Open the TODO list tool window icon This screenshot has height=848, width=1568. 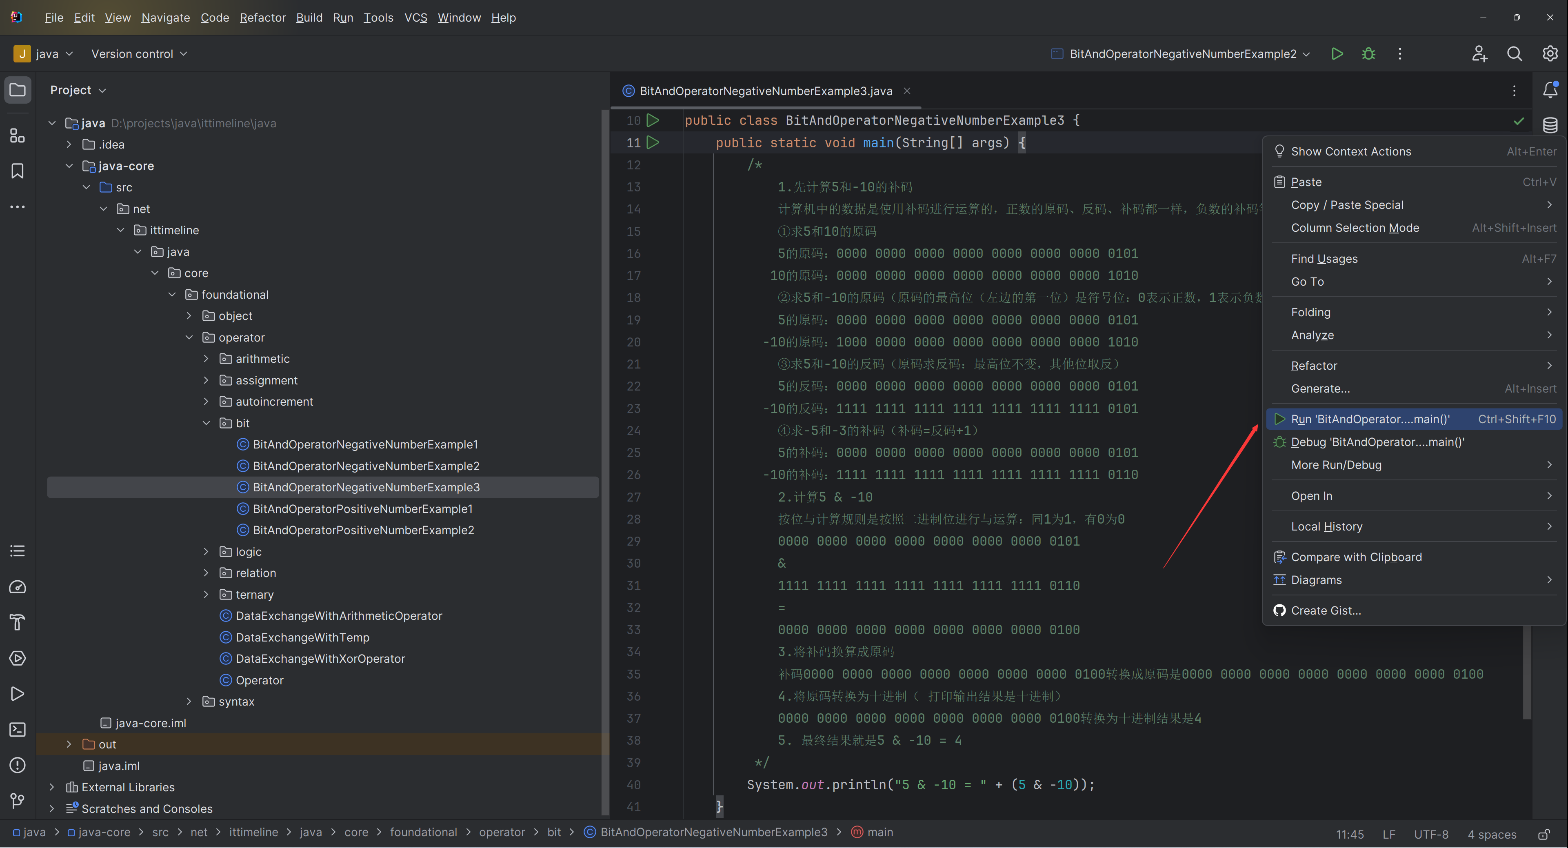click(18, 551)
